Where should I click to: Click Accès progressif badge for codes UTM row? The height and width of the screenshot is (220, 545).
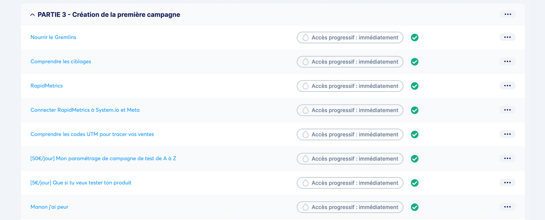click(x=350, y=134)
